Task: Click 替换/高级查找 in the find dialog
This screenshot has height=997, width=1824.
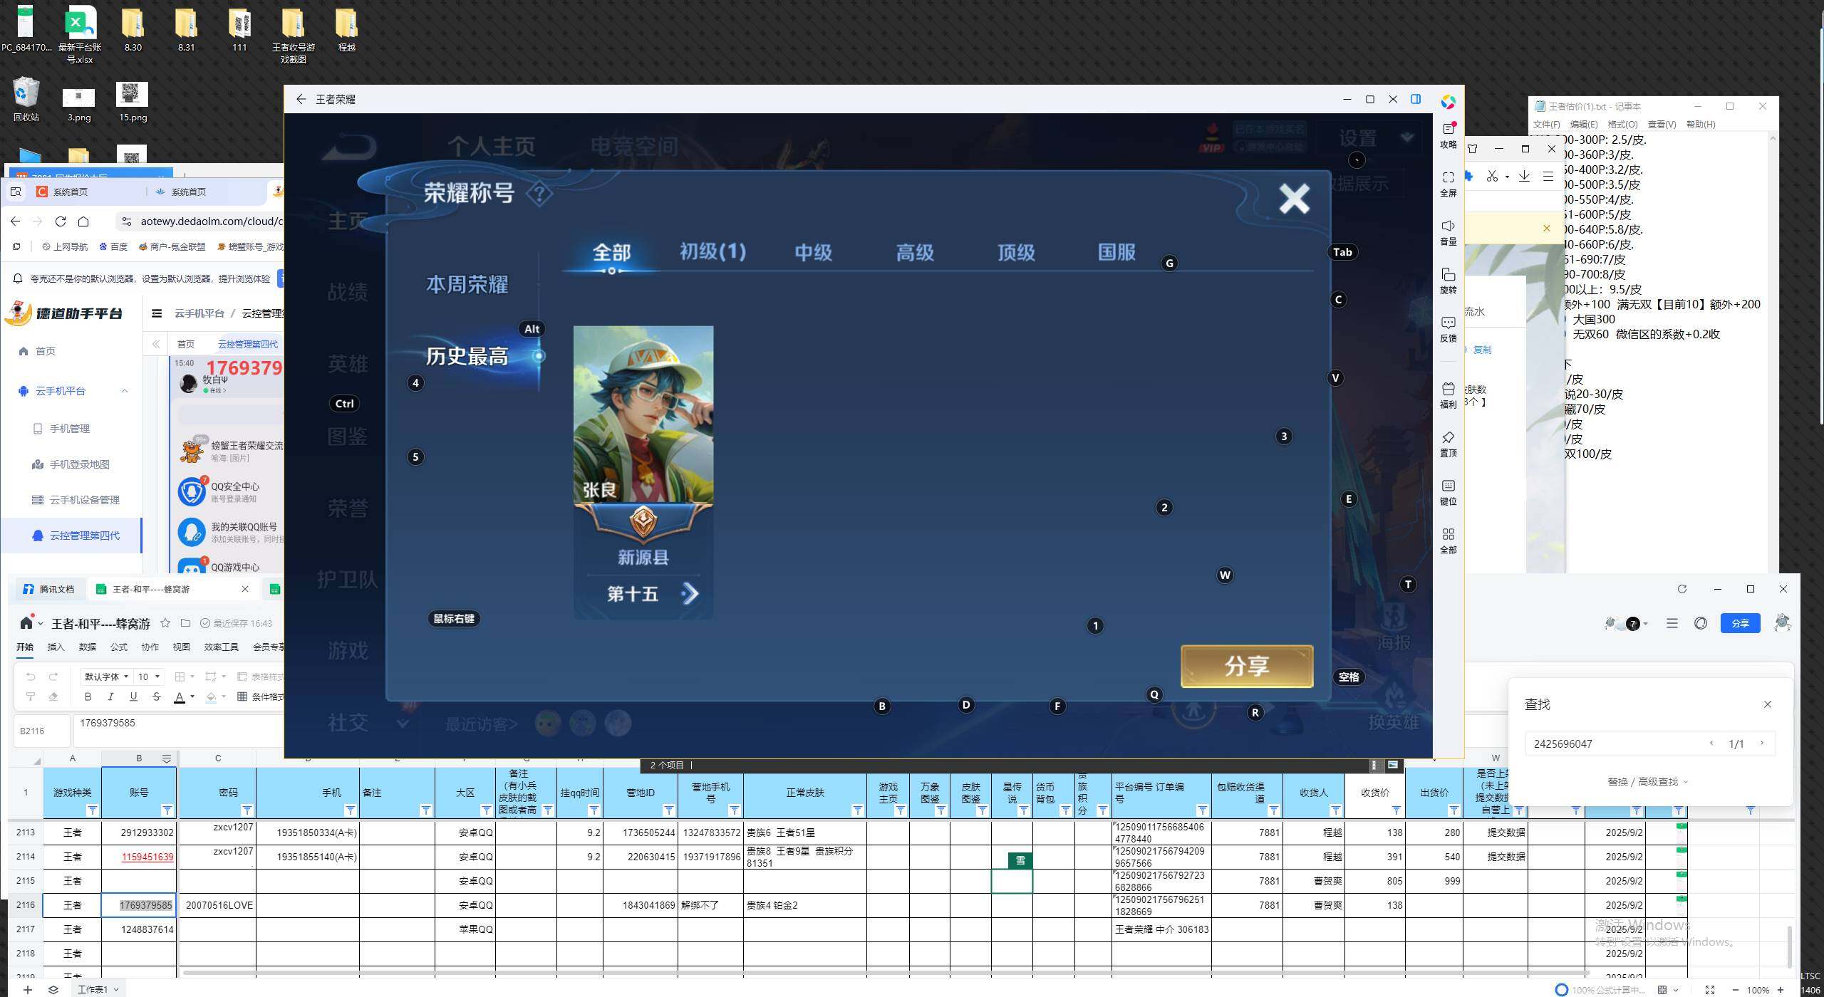Action: click(1647, 781)
